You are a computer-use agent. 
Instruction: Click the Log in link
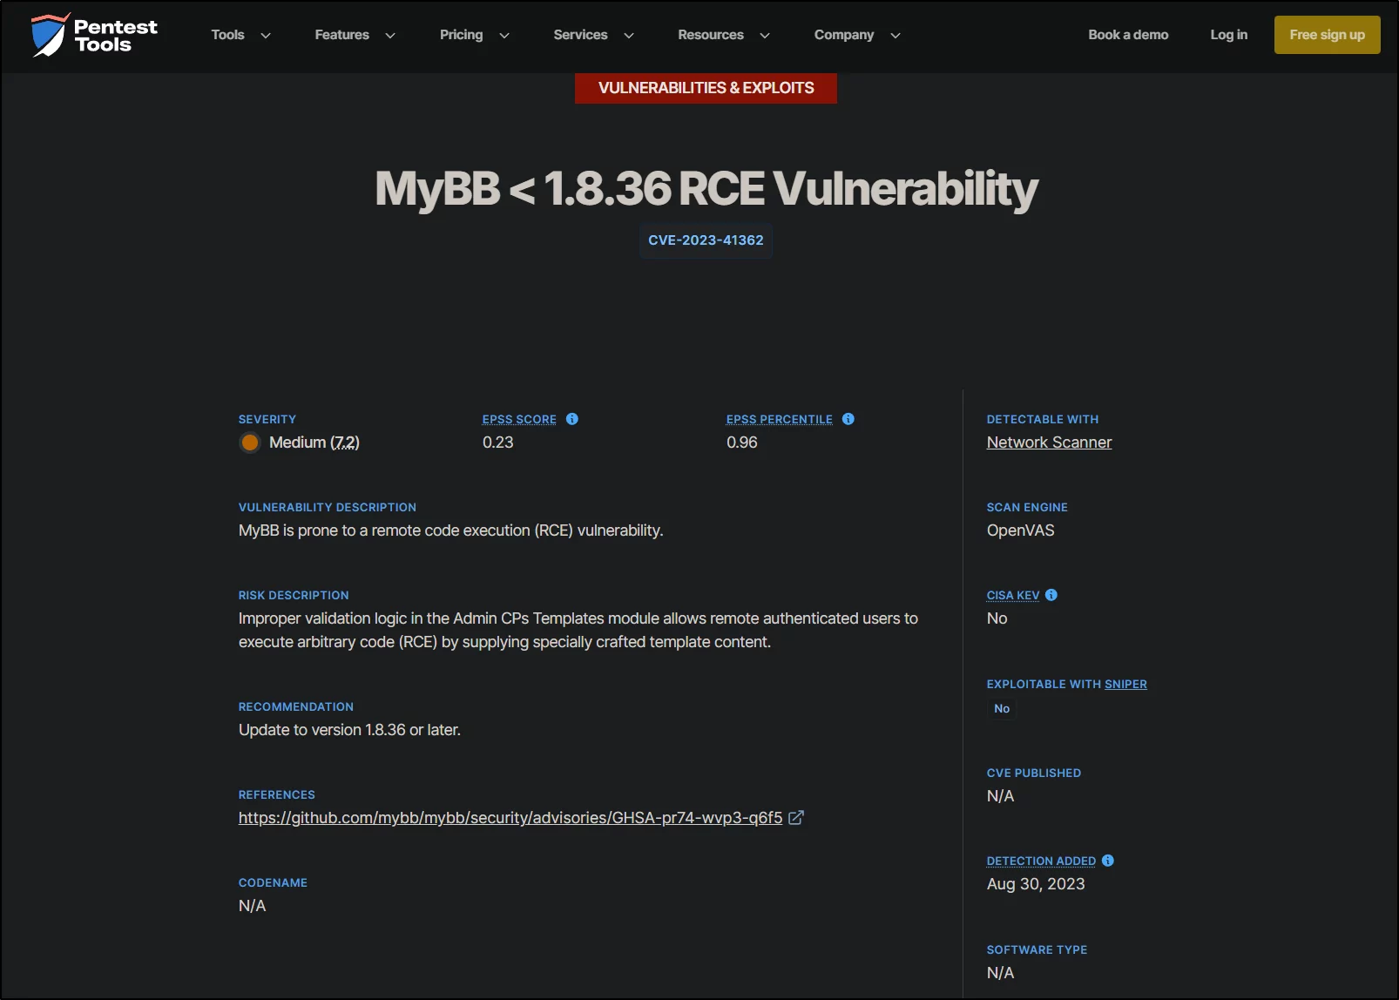click(1228, 35)
